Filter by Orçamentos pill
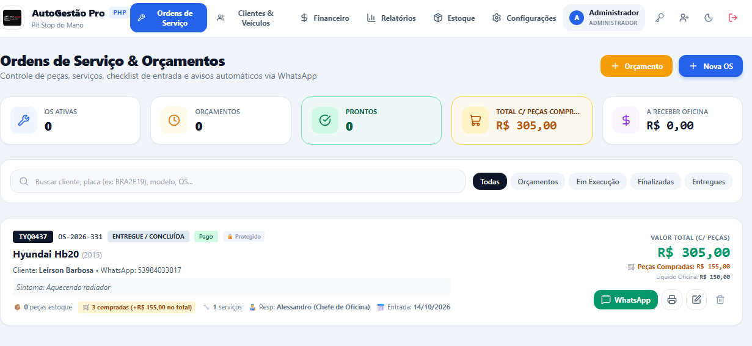The width and height of the screenshot is (752, 346). [538, 181]
